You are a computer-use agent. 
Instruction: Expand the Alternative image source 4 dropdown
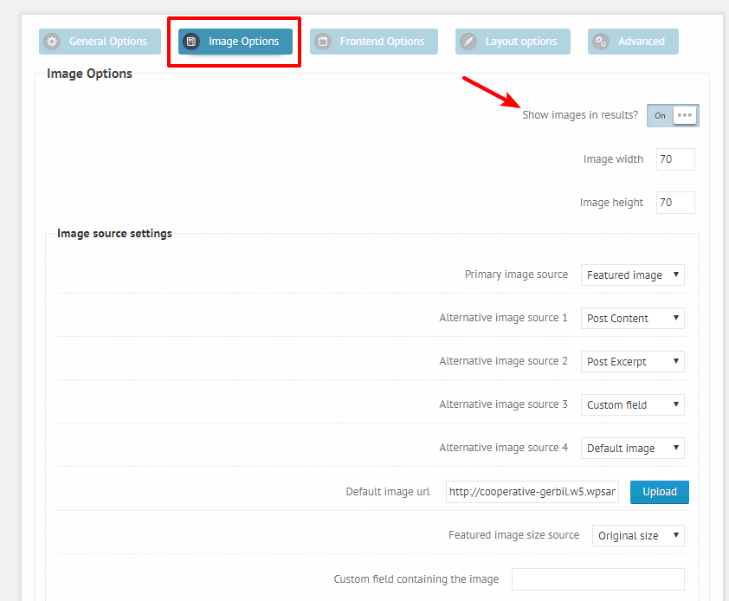632,448
